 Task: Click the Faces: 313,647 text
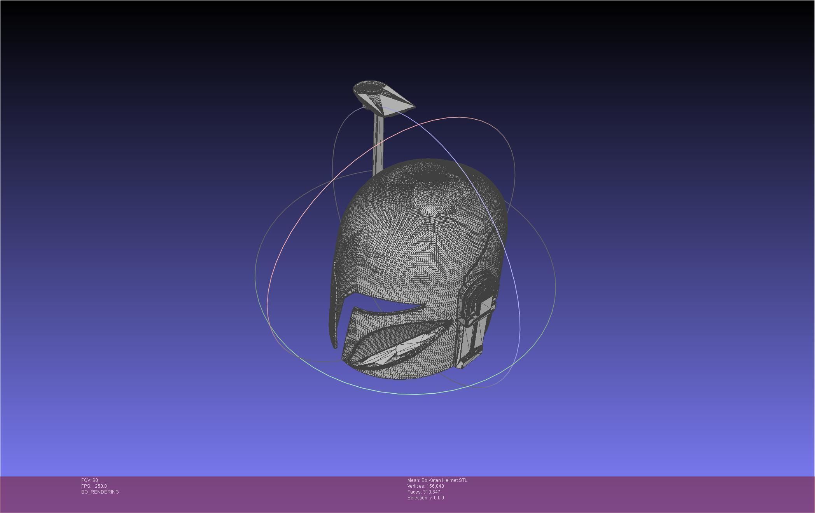(424, 492)
